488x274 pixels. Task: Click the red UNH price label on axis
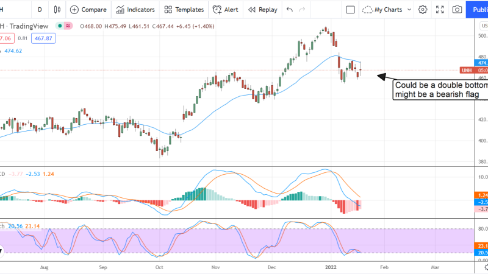tap(467, 70)
